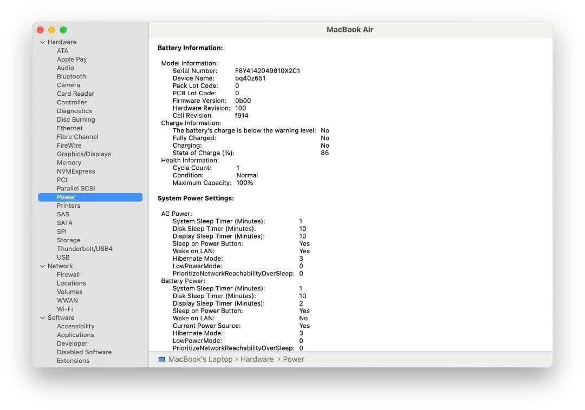Viewport: 585px width, 410px height.
Task: Open the Thunderbolt/USB4 section
Action: (x=84, y=248)
